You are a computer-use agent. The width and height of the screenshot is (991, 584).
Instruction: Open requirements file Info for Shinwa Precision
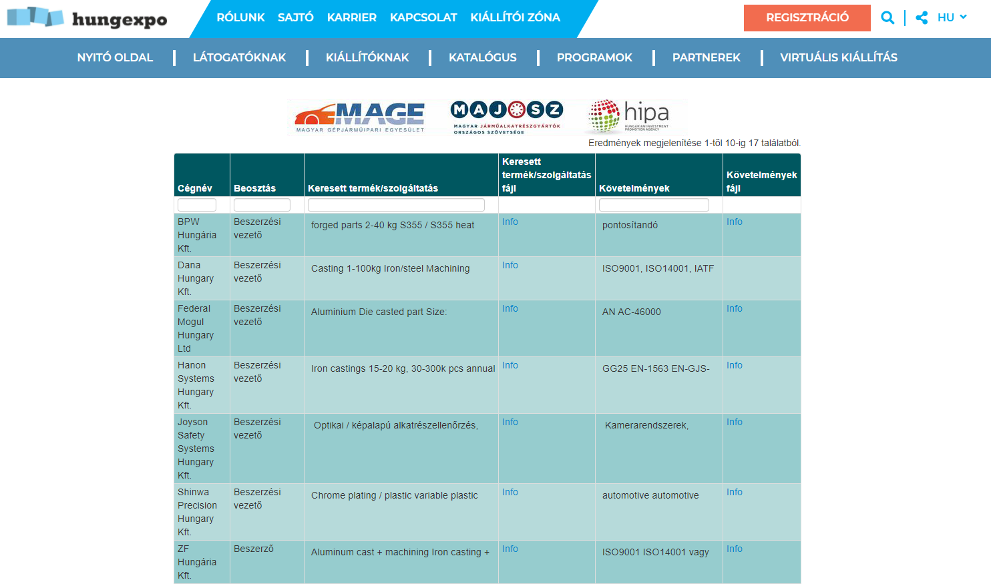click(735, 492)
